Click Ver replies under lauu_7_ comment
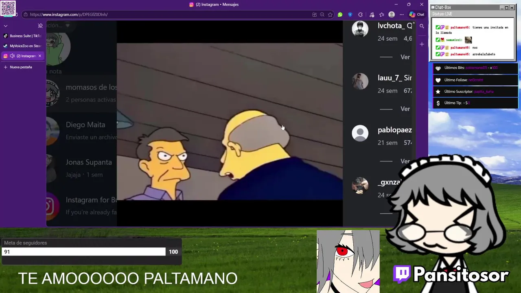The height and width of the screenshot is (293, 521). (x=405, y=109)
